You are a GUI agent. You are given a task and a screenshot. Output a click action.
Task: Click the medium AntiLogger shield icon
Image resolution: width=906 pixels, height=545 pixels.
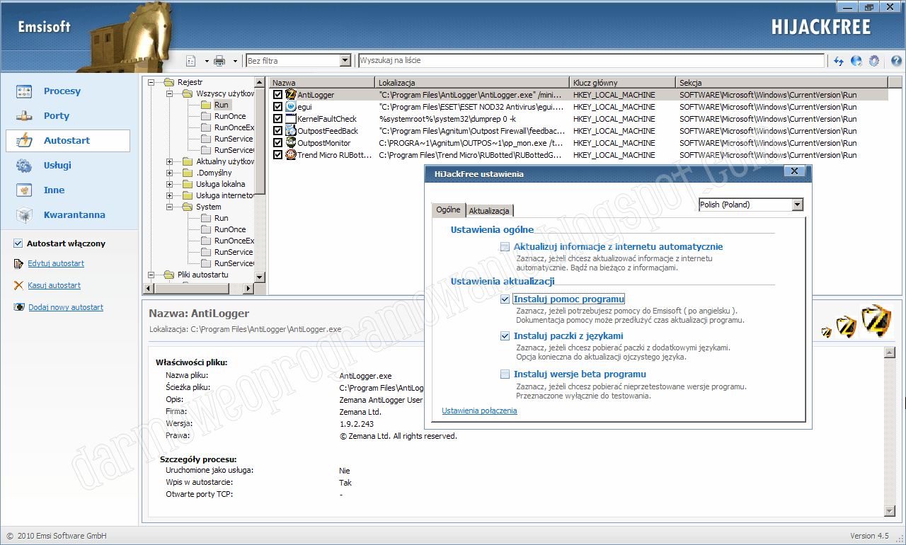pyautogui.click(x=847, y=327)
